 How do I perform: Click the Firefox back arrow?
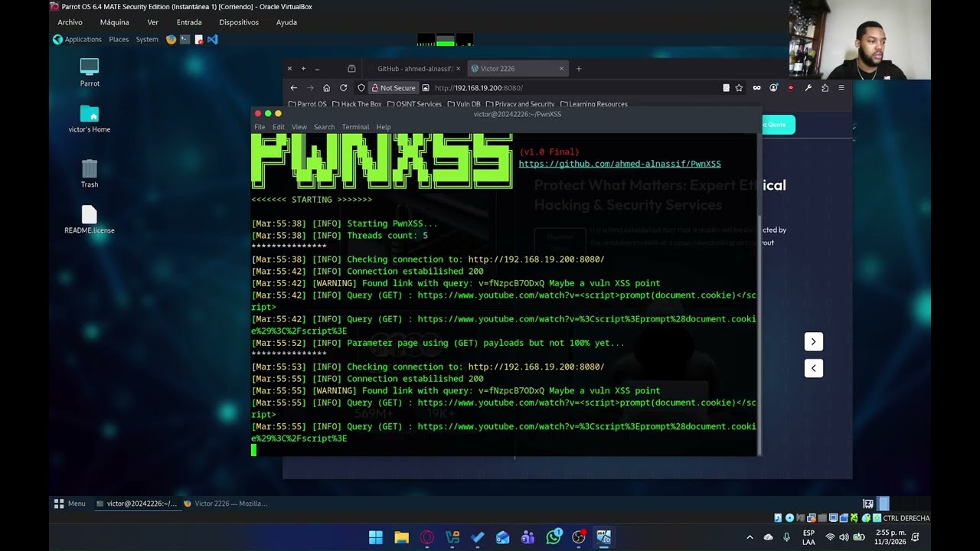[x=293, y=88]
